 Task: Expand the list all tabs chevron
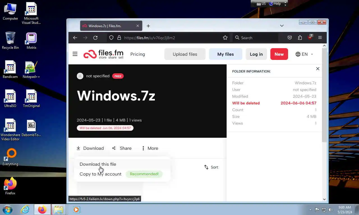click(282, 26)
